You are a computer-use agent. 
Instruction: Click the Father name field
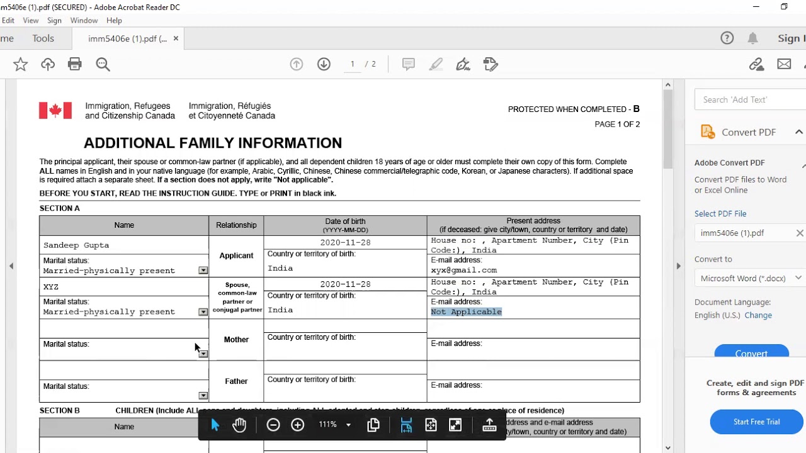coord(124,371)
